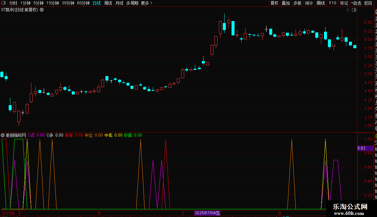
Task: Open the 画线 drawing tools
Action: (x=321, y=3)
